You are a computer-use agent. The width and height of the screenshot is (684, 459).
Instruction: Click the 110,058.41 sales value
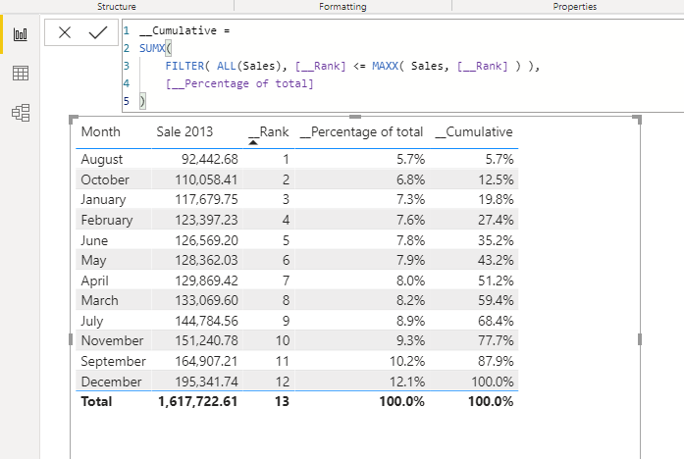[206, 179]
